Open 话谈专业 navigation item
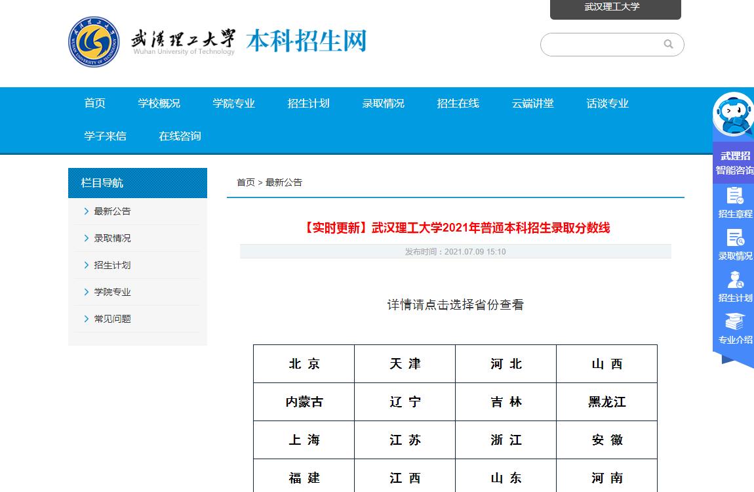This screenshot has width=754, height=492. (607, 104)
